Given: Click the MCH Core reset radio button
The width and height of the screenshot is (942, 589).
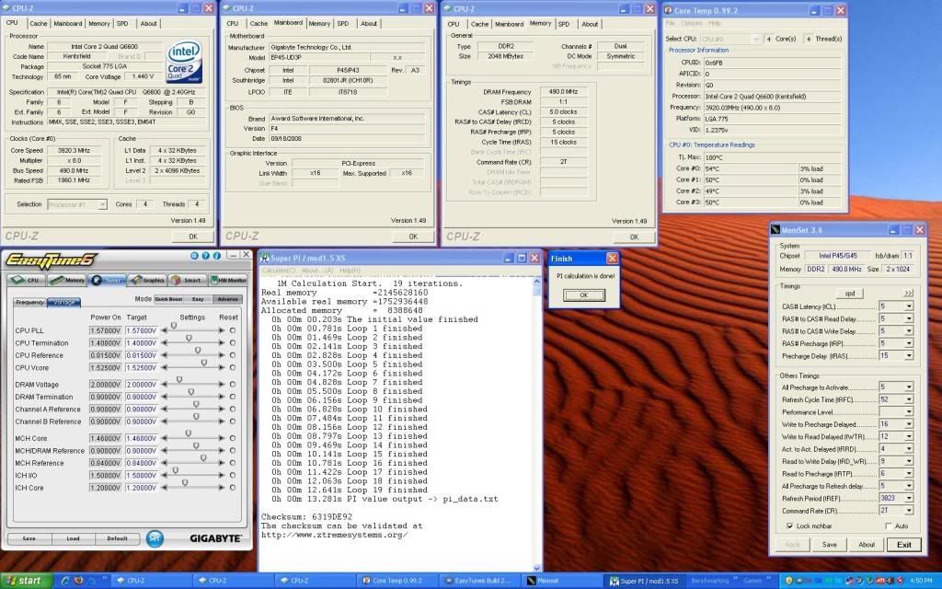Looking at the screenshot, I should pos(233,438).
